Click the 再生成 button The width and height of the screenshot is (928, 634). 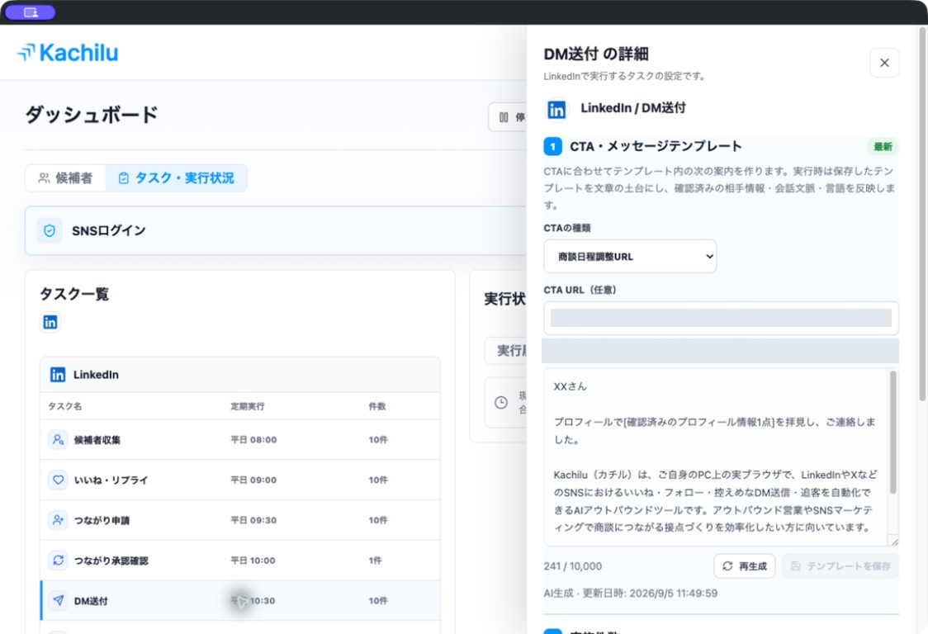point(745,566)
